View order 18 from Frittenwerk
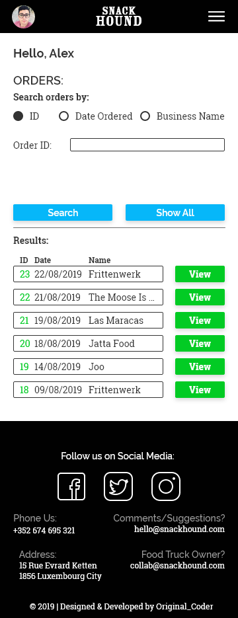 [200, 390]
